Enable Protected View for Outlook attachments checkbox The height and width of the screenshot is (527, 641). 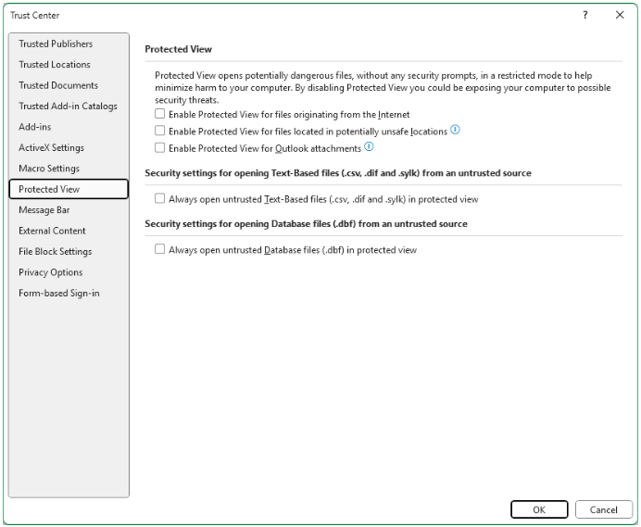coord(160,148)
